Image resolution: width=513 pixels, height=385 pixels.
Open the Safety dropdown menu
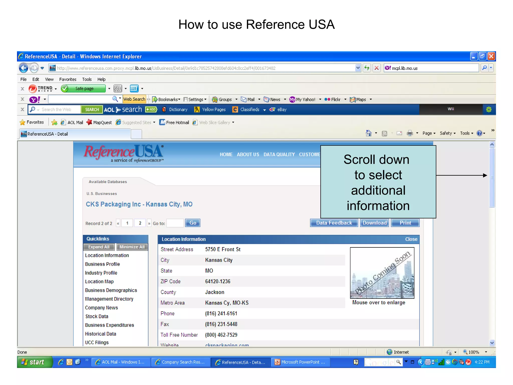[x=448, y=133]
